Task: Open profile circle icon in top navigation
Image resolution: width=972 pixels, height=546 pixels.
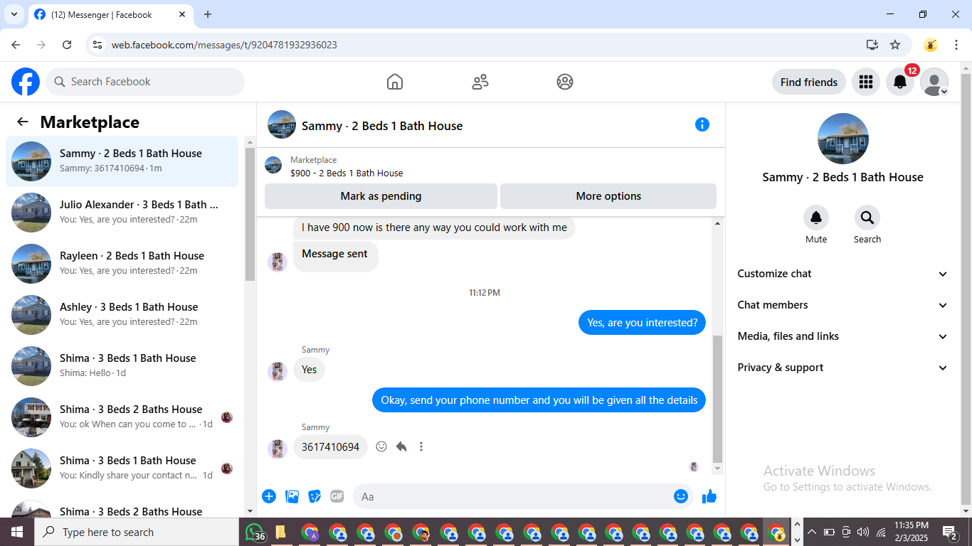Action: click(x=565, y=82)
